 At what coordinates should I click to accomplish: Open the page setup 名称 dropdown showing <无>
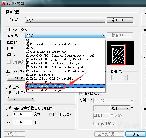(x=65, y=20)
